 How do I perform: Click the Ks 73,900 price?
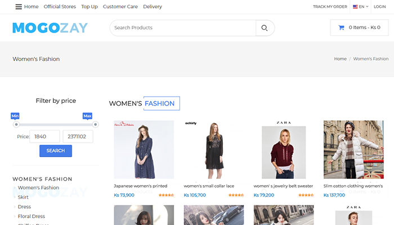tap(124, 195)
